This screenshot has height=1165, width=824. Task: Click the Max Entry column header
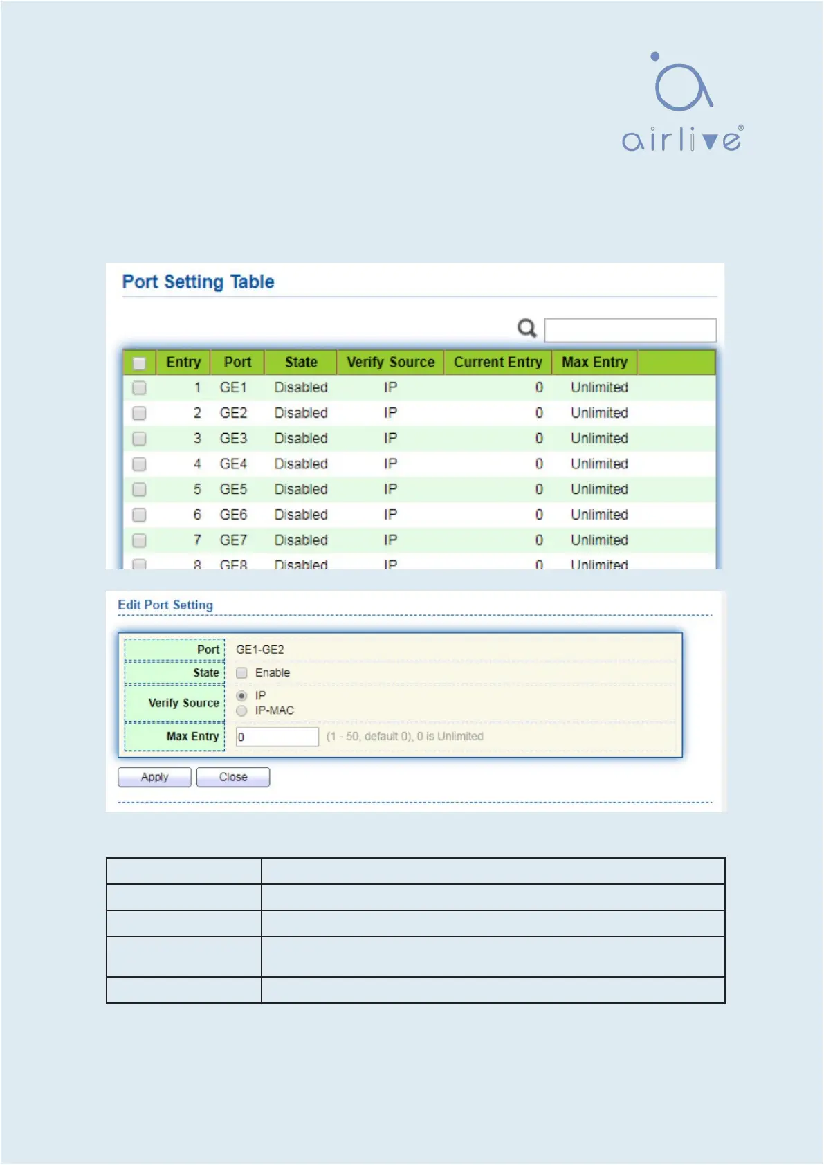pos(594,363)
